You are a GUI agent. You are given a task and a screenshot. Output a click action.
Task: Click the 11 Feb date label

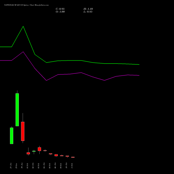point(72,166)
